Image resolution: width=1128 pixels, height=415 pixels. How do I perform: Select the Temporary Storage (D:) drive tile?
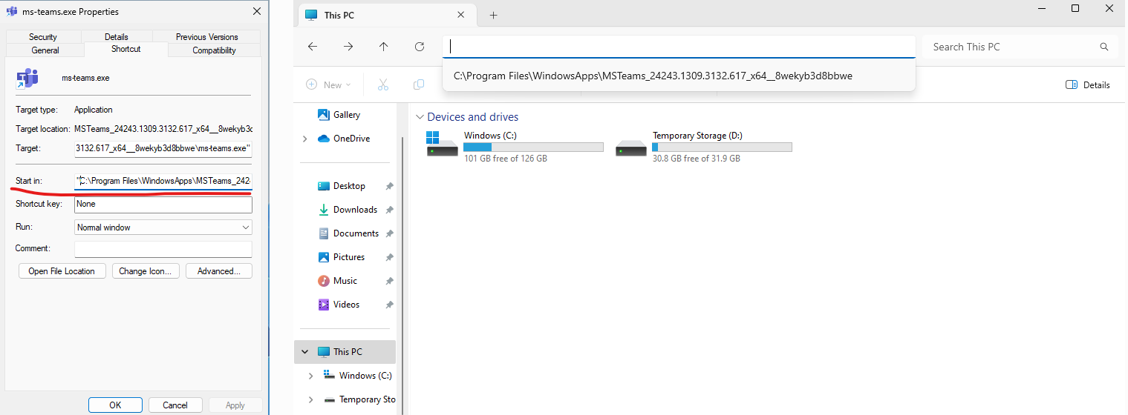703,147
